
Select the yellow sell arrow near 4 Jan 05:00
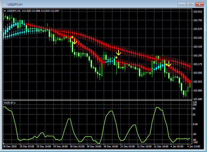point(169,64)
